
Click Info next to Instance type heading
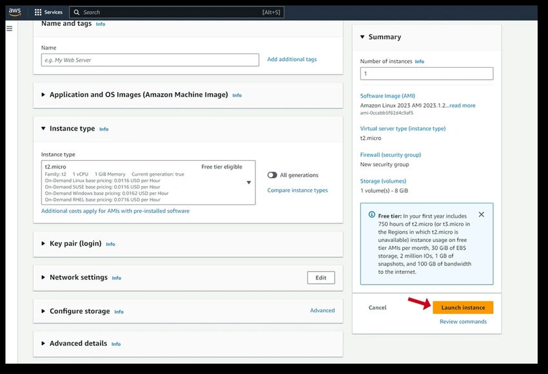[104, 129]
